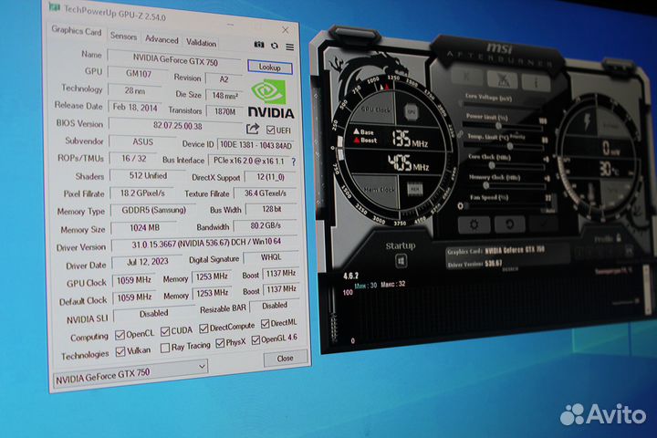Viewport: 657px width, 438px height.
Task: Click Afterburner version text 4.6.2
Action: [x=350, y=276]
